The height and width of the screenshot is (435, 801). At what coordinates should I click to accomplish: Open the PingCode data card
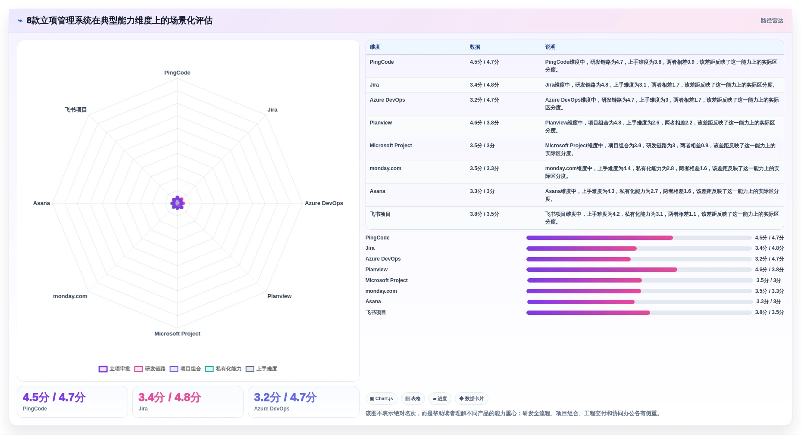click(72, 402)
